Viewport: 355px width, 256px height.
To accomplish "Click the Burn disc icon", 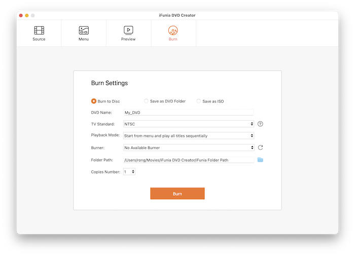I will click(173, 30).
